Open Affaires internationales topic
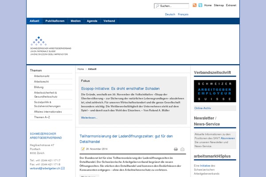The image size is (266, 177). (x=48, y=112)
